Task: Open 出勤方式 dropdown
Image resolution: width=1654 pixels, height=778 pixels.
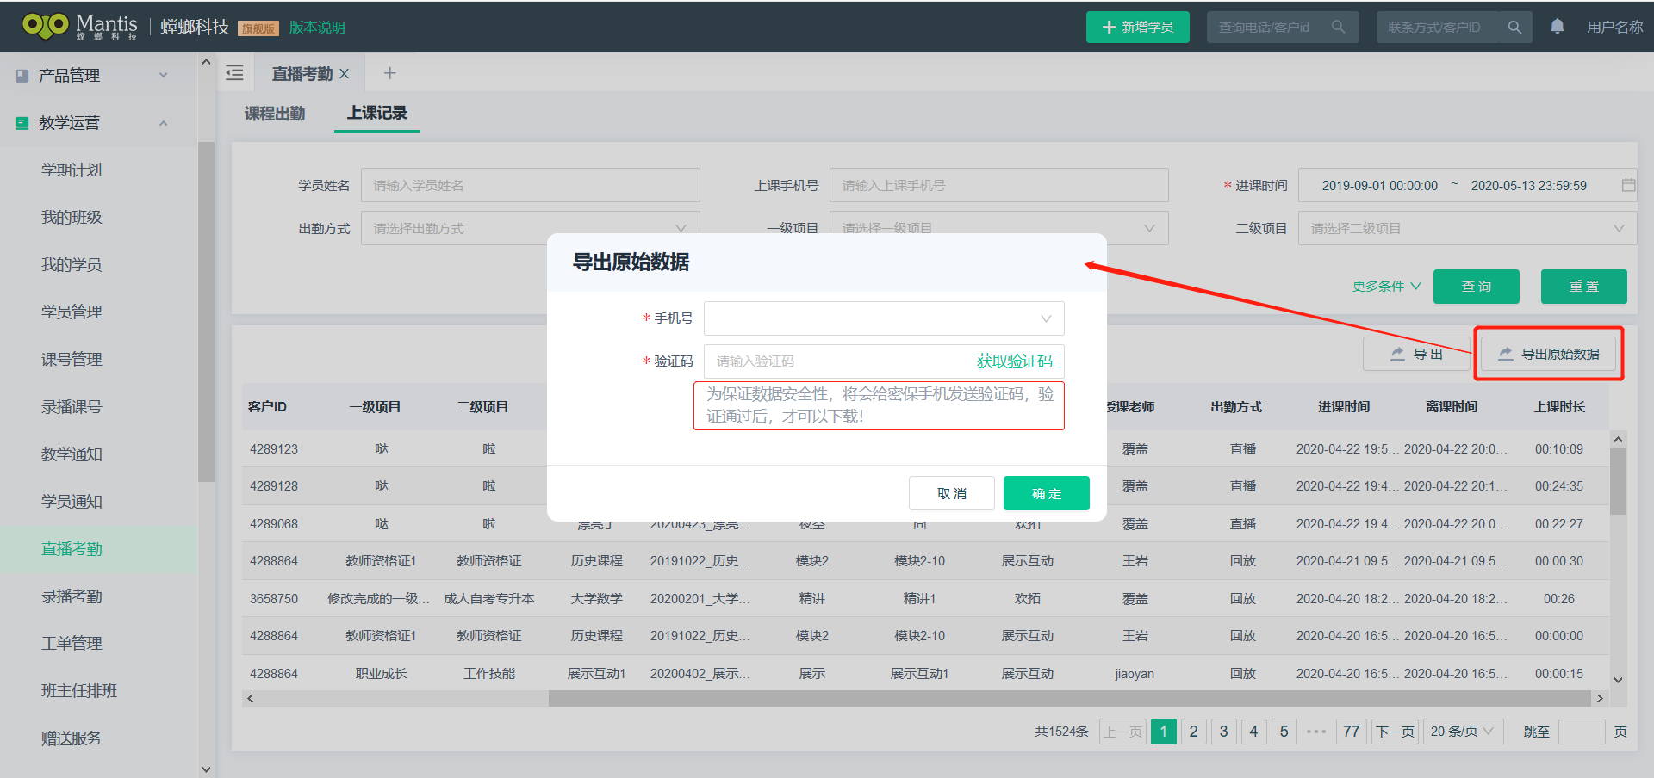Action: 530,228
